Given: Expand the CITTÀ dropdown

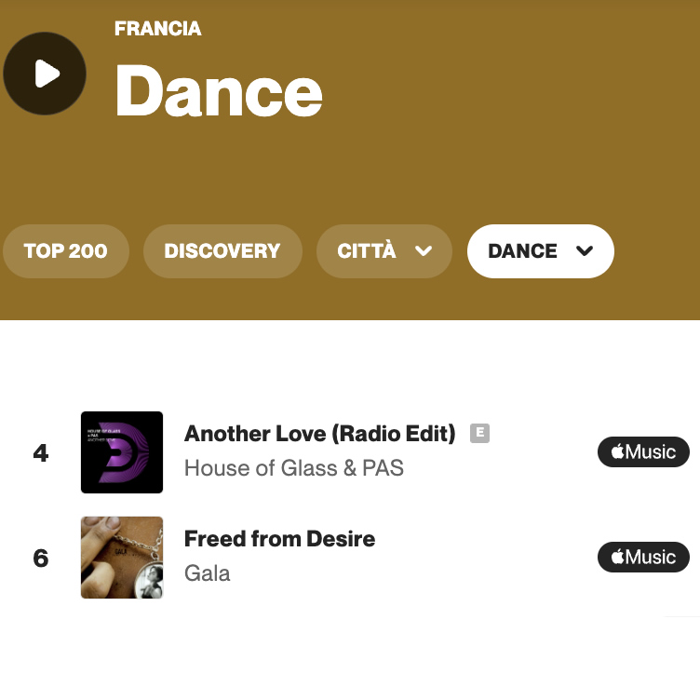Looking at the screenshot, I should point(384,251).
